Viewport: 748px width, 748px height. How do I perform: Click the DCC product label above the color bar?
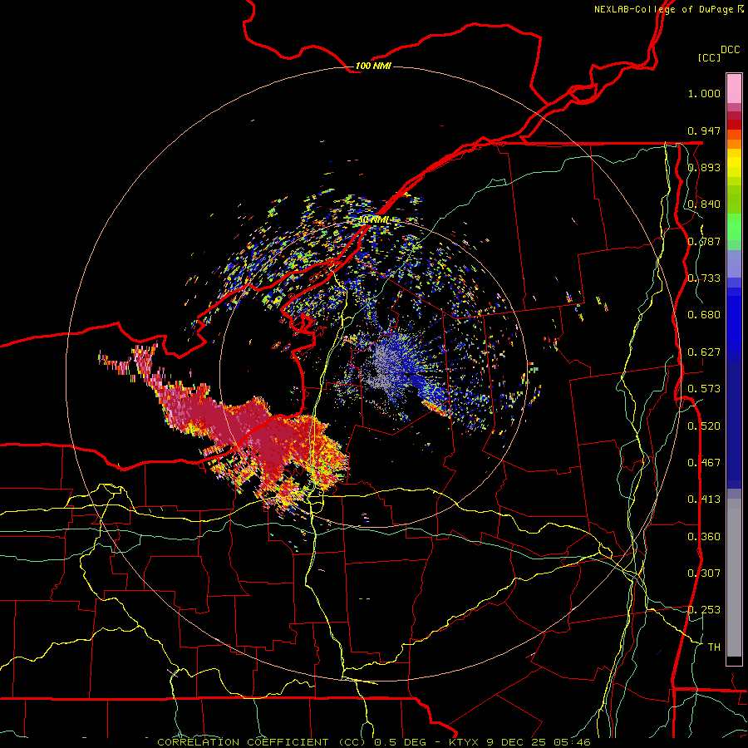click(731, 50)
